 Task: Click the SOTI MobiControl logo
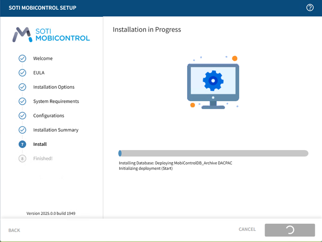tap(51, 34)
